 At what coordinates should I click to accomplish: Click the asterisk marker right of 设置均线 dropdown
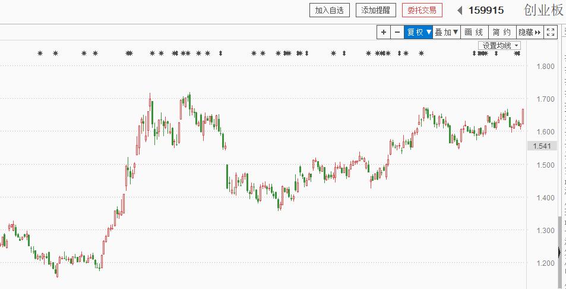[x=517, y=54]
